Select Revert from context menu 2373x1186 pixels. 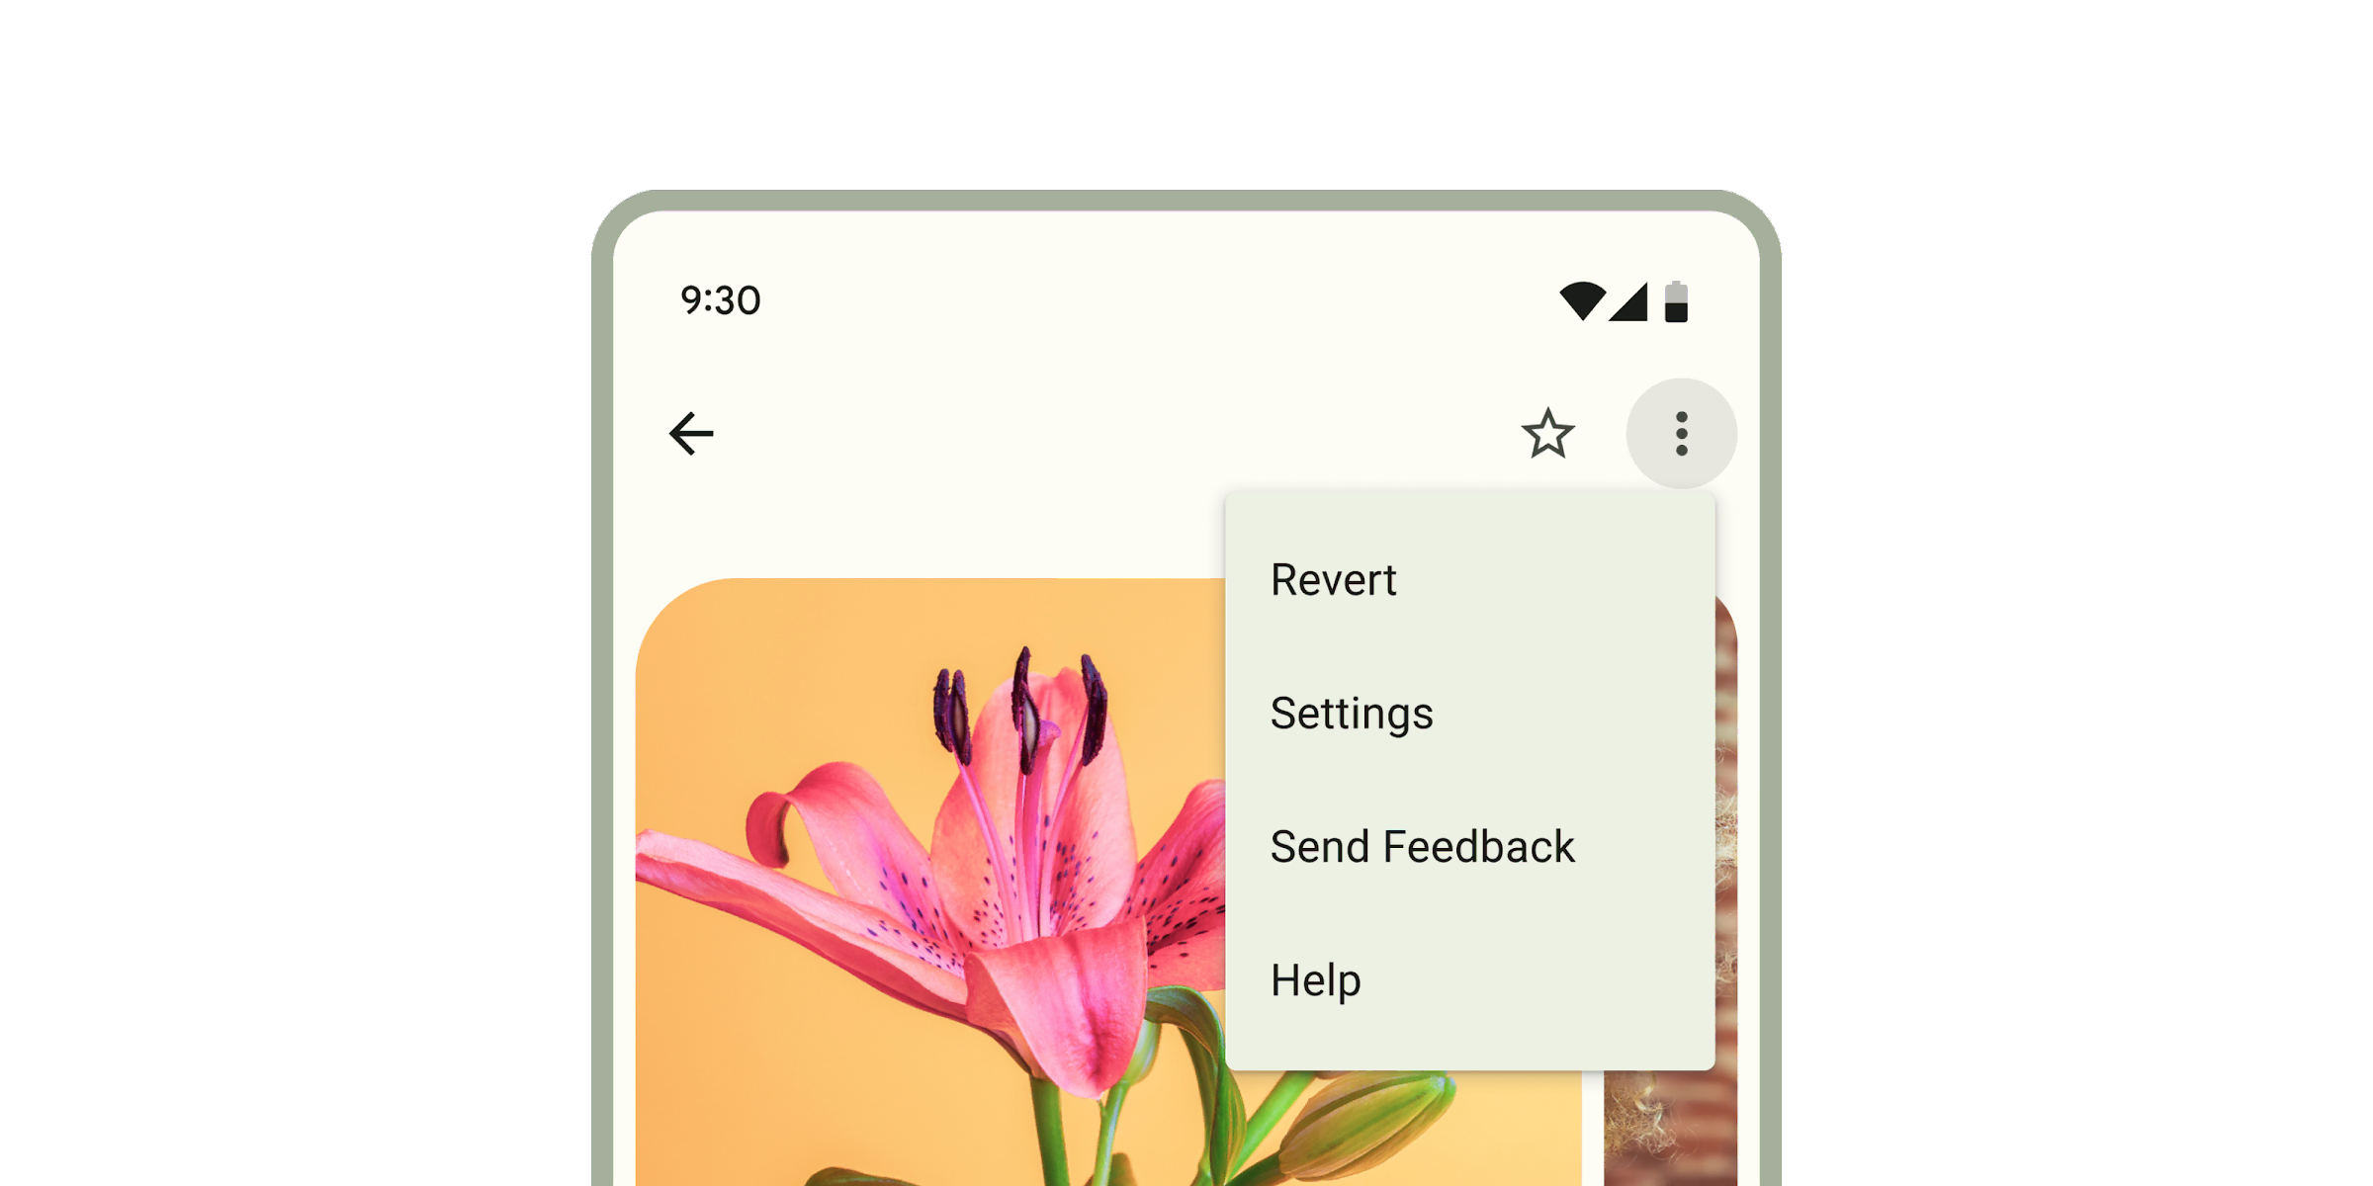1327,576
